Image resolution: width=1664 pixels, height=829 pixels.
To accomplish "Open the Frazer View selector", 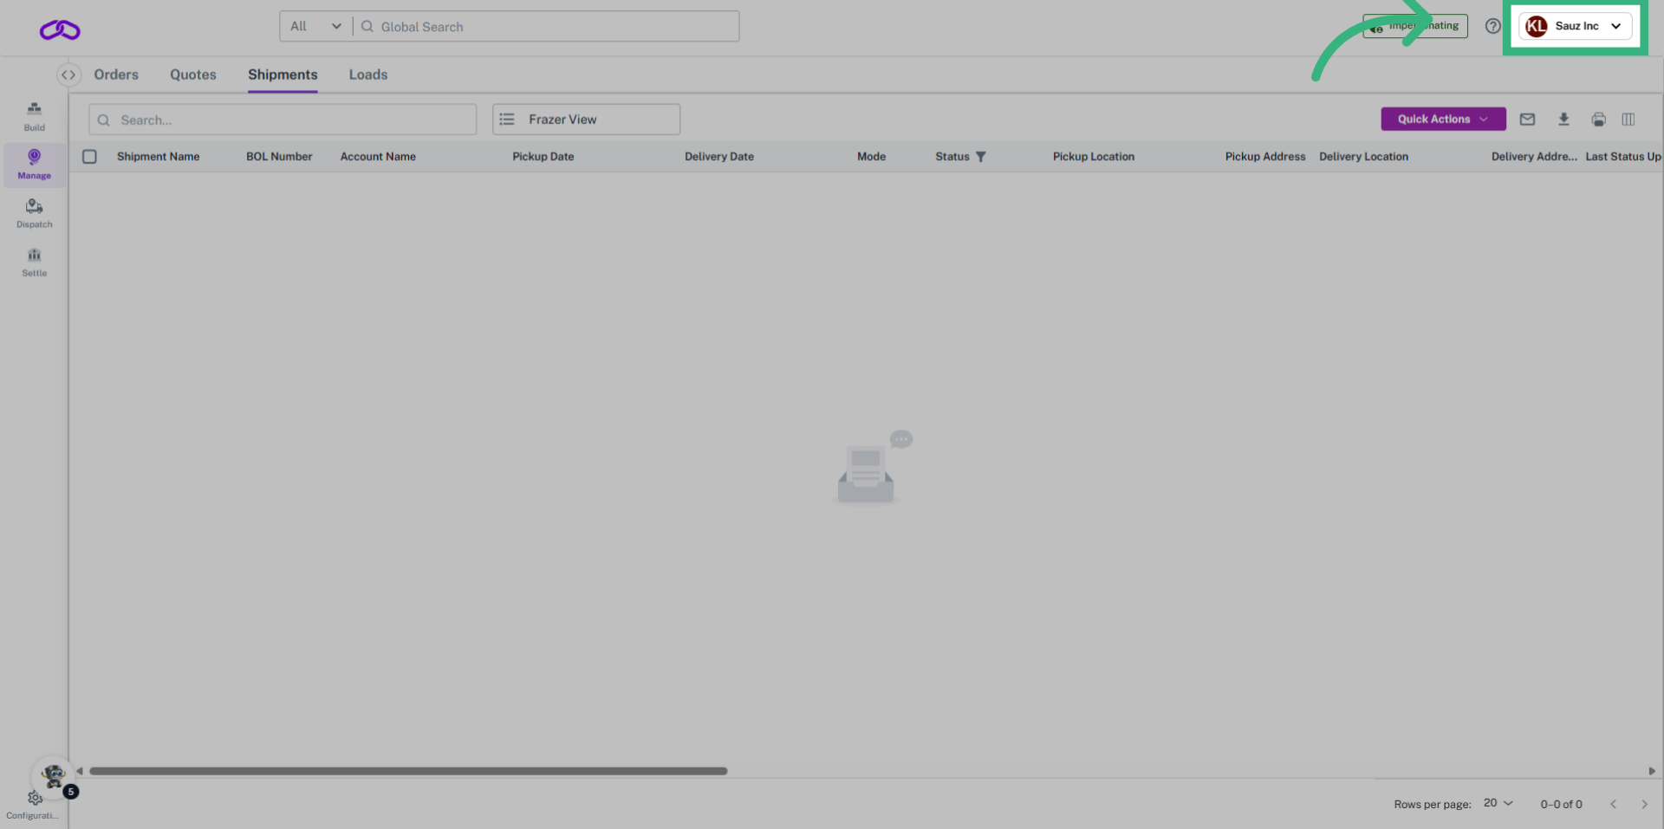I will [x=586, y=120].
